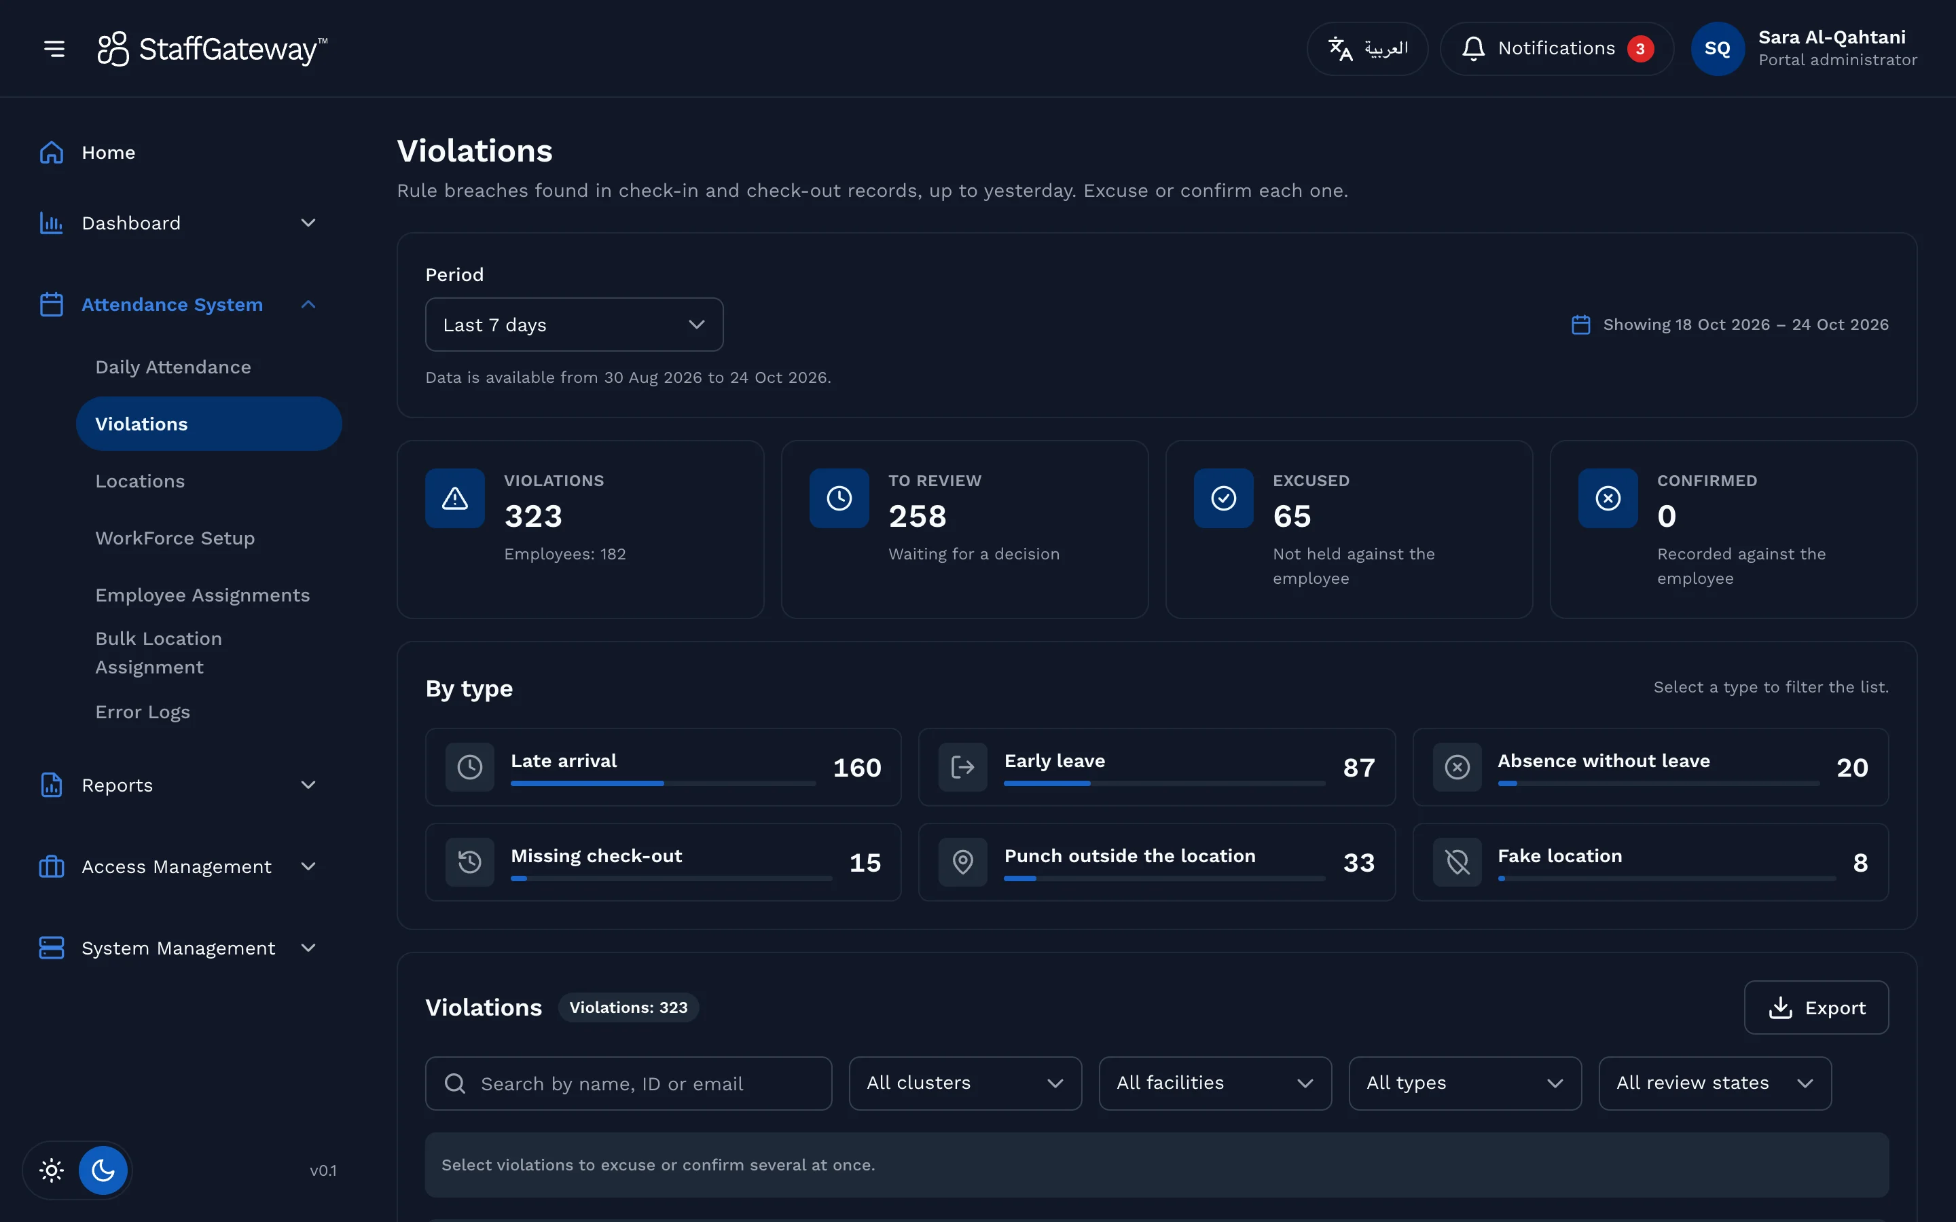Click the System Management server icon

52,947
